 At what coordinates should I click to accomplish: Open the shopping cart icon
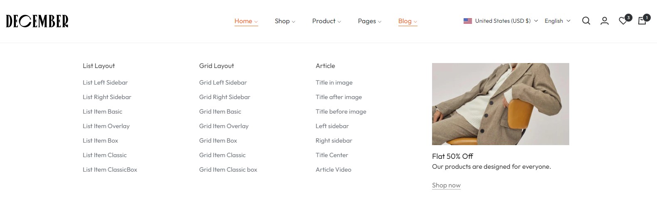[642, 21]
